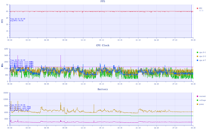213x130 pixels.
Task: Click the blue cpu 4-7 legend swatch
Action: [x=197, y=60]
